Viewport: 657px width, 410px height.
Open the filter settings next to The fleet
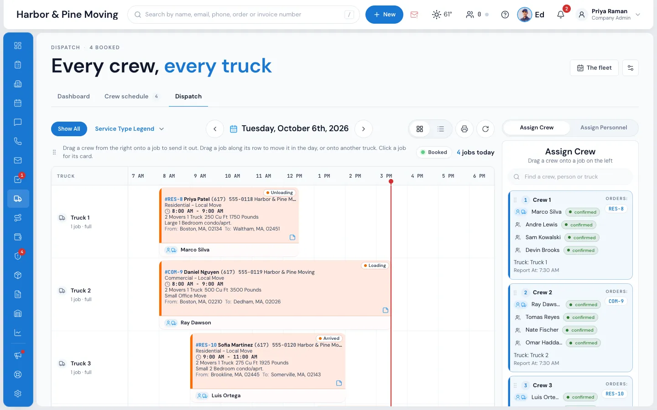pyautogui.click(x=631, y=68)
